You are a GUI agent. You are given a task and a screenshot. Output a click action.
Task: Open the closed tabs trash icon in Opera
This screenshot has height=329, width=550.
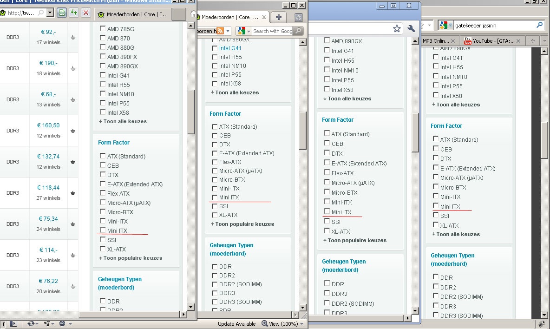299,18
